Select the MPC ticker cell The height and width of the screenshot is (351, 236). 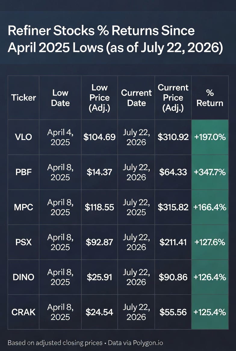(23, 207)
